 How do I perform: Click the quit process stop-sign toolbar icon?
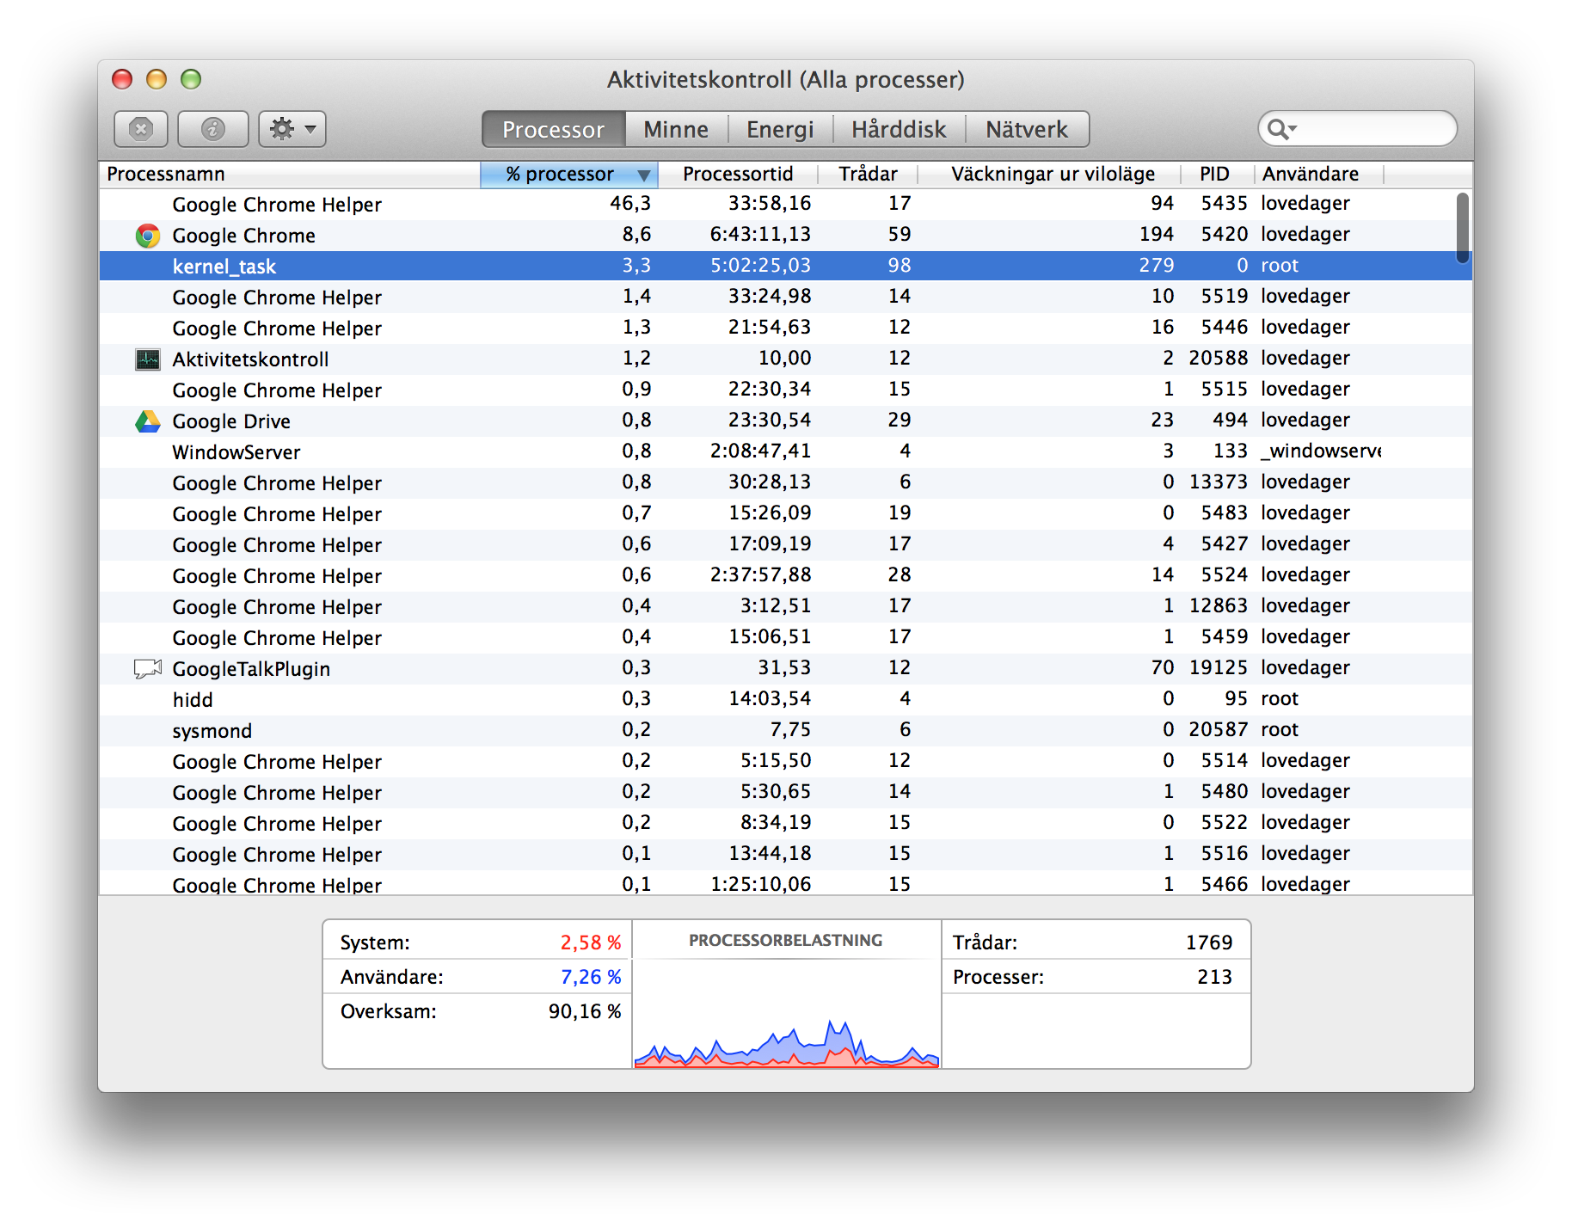pyautogui.click(x=141, y=129)
